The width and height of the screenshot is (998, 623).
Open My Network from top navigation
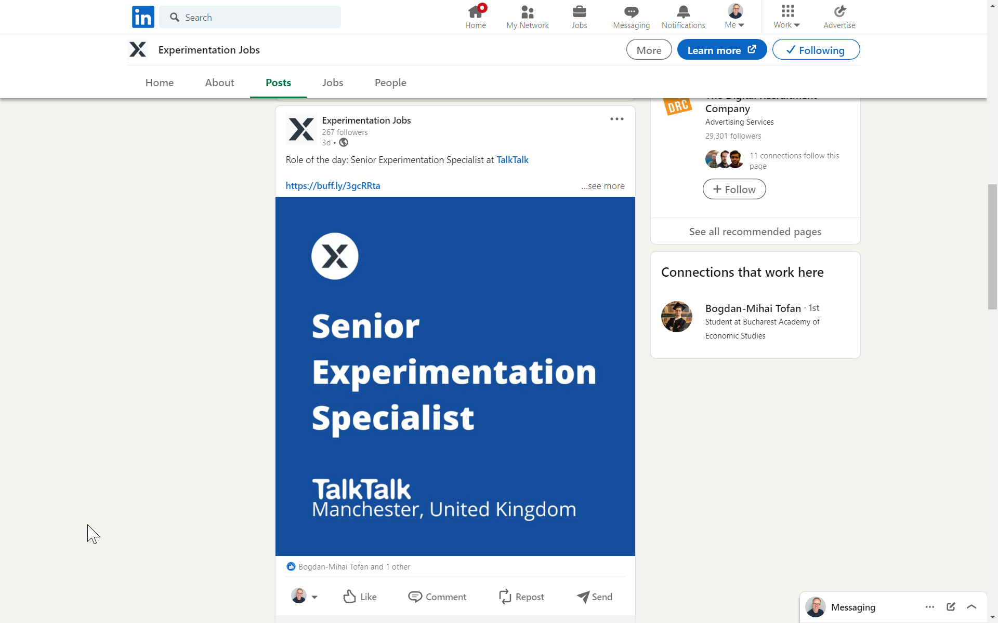click(528, 17)
